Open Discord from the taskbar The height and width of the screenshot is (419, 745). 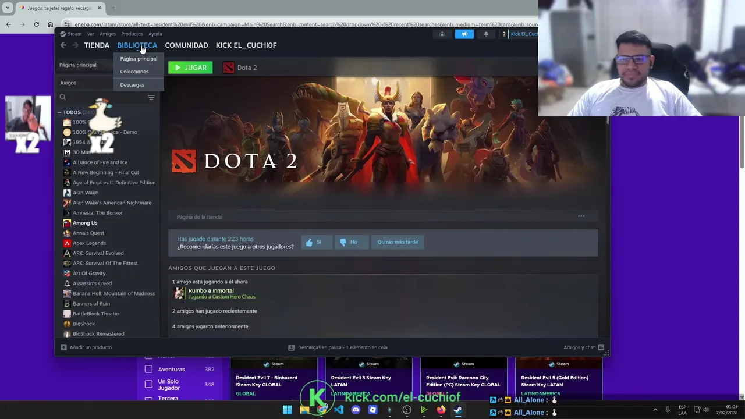(x=356, y=410)
